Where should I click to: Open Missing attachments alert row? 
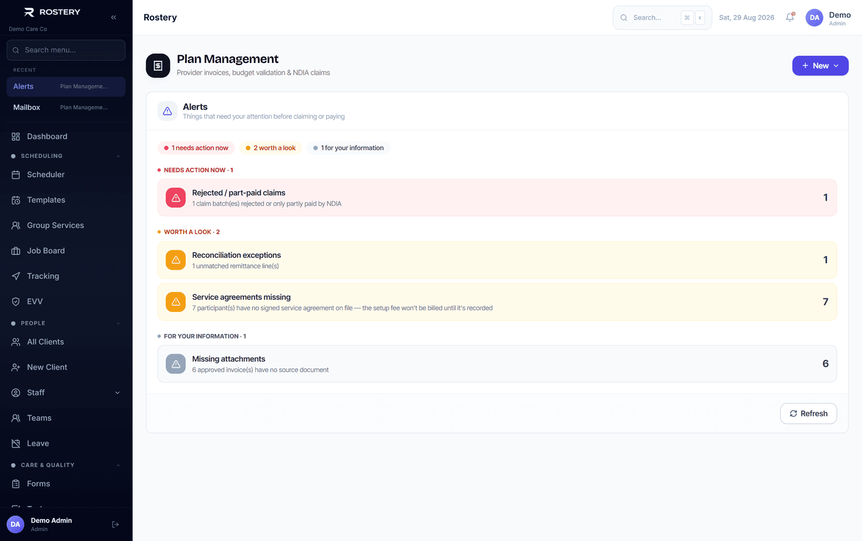497,364
